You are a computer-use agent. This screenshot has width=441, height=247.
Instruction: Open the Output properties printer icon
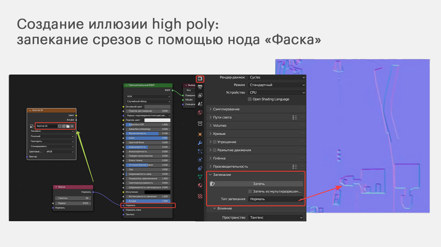click(x=200, y=87)
